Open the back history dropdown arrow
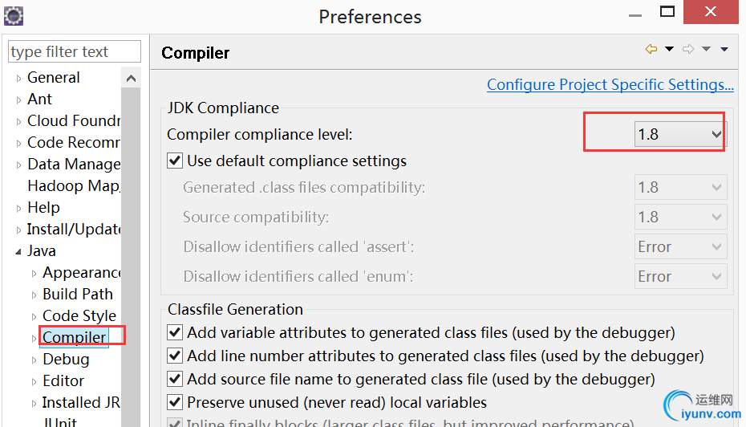 pyautogui.click(x=669, y=50)
